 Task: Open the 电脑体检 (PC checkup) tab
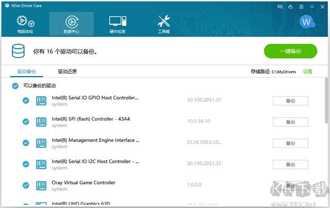click(x=25, y=24)
